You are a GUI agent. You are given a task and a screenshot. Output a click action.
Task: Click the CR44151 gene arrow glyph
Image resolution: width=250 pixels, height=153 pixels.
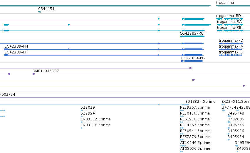coord(39,12)
